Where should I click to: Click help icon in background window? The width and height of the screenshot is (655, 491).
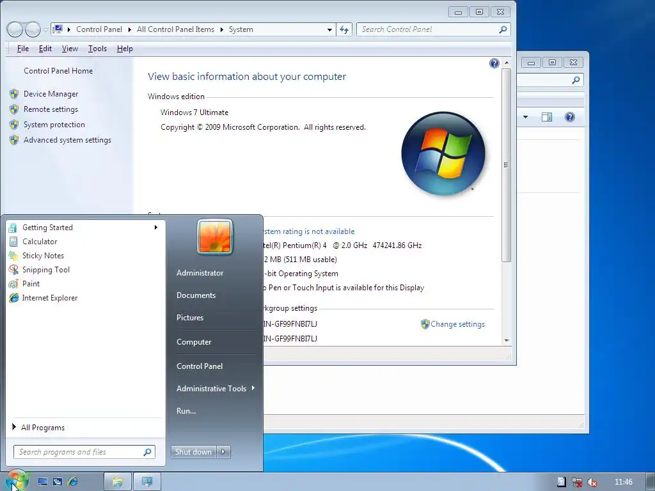coord(570,118)
